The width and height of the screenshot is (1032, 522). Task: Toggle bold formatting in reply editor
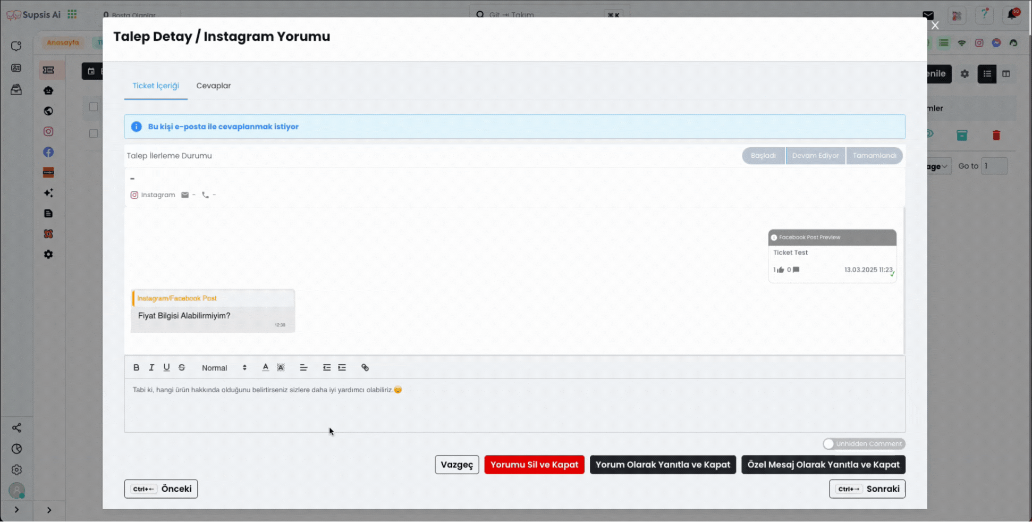coord(136,367)
